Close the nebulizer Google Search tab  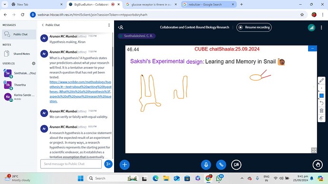(x=232, y=4)
